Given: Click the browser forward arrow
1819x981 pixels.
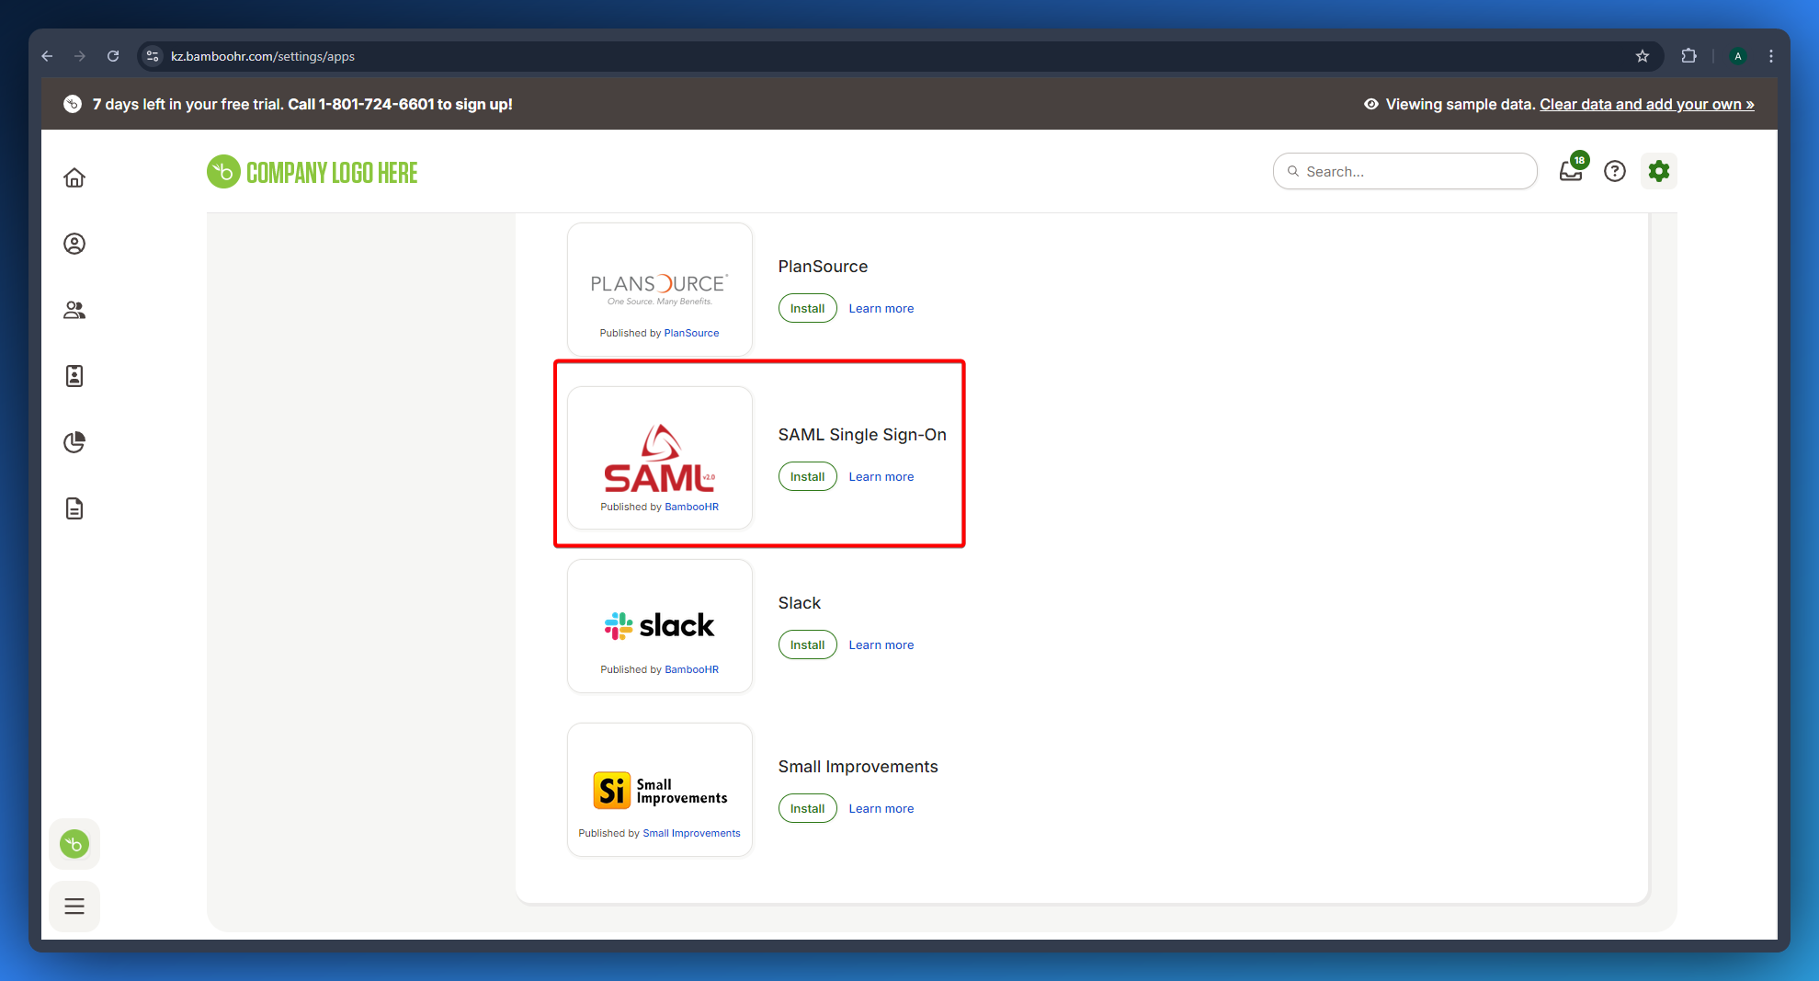Looking at the screenshot, I should [80, 56].
